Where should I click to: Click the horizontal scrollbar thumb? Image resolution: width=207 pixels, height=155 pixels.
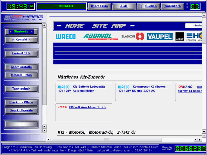(x=106, y=140)
